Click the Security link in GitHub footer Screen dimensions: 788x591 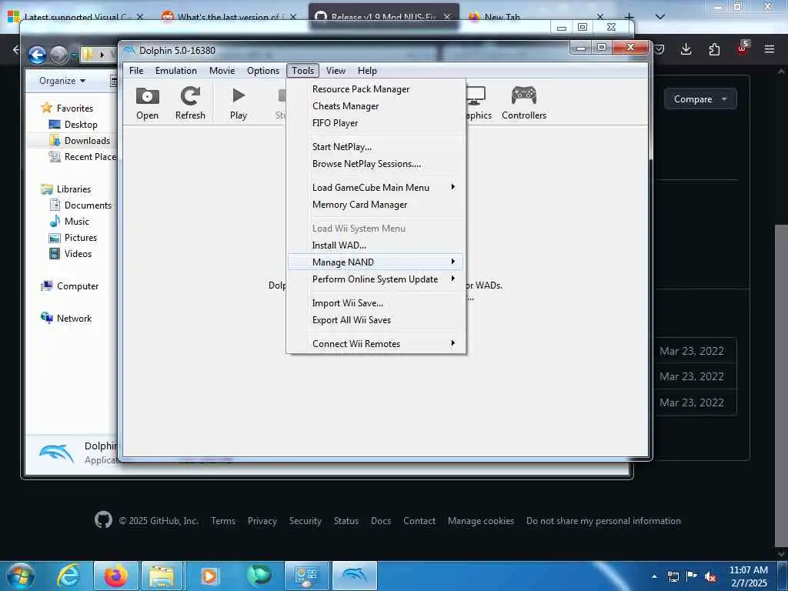click(x=305, y=521)
